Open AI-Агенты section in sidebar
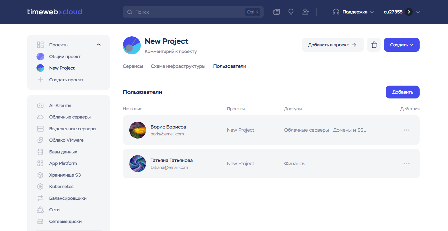The height and width of the screenshot is (231, 448). coord(60,106)
